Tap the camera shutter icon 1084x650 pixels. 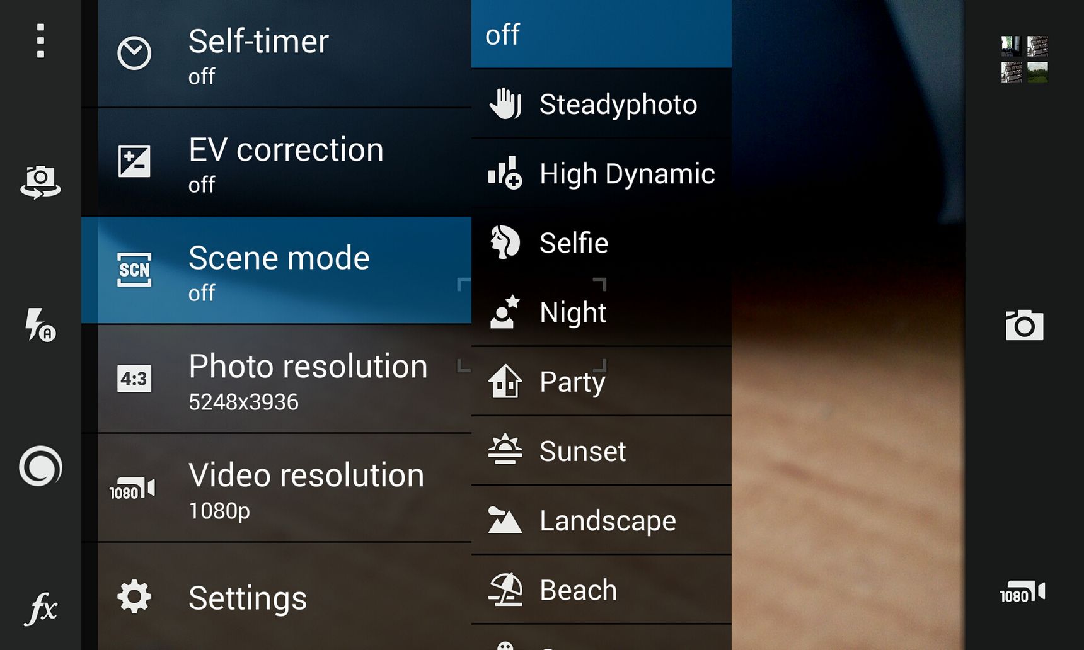[x=1024, y=325]
